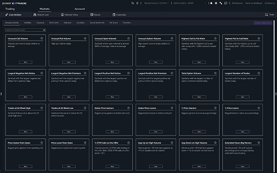This screenshot has width=277, height=173.
Task: Open the Contact us link
Action: coord(269,3)
